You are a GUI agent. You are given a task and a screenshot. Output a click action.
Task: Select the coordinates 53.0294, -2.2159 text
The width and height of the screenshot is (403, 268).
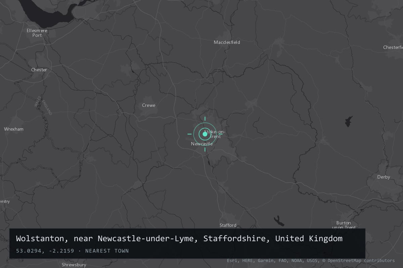coord(45,251)
